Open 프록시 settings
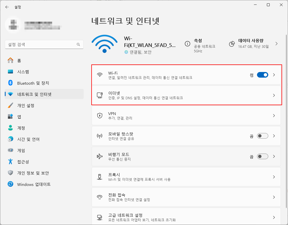 pyautogui.click(x=186, y=177)
